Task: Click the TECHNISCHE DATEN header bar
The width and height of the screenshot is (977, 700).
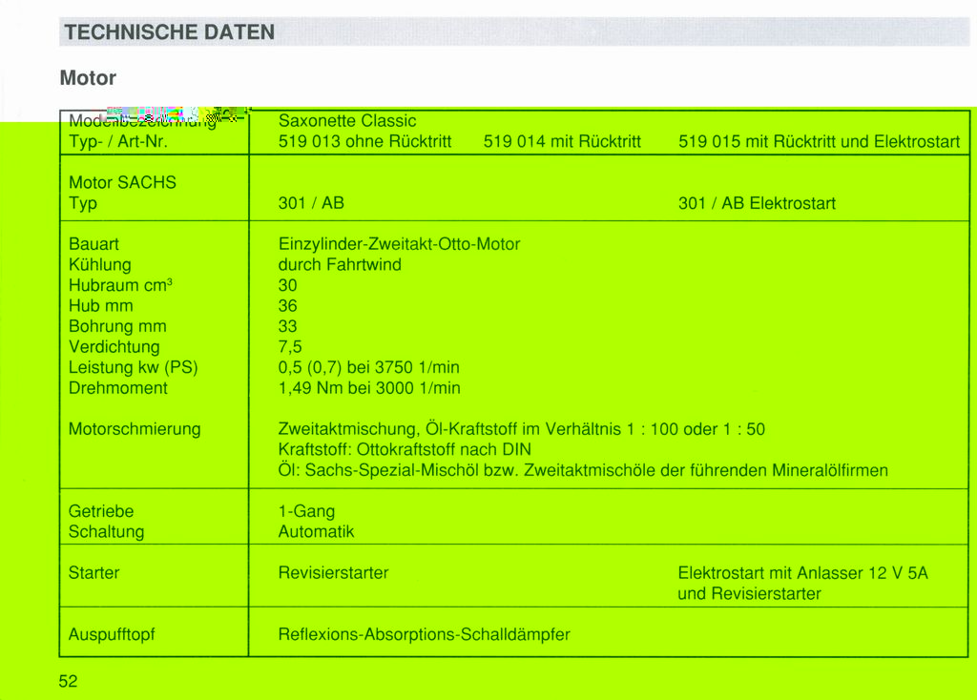Action: (x=513, y=31)
